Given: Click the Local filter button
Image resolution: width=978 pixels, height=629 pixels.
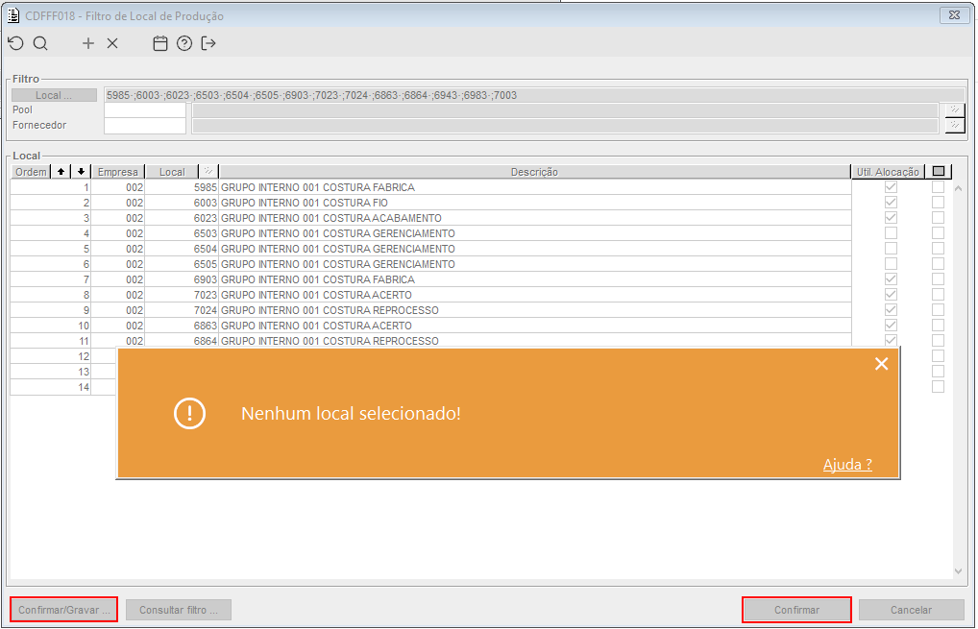Looking at the screenshot, I should click(x=54, y=95).
